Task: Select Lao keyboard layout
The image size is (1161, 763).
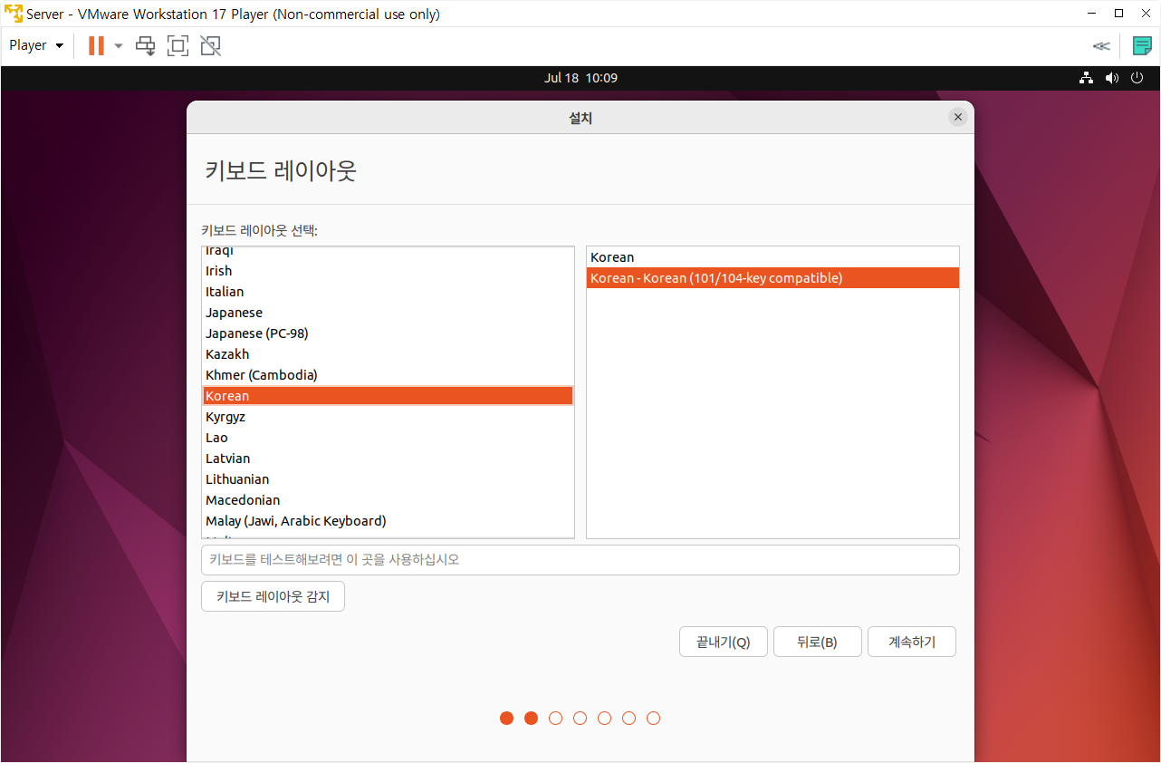Action: [x=388, y=438]
